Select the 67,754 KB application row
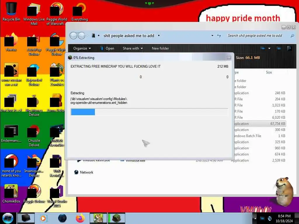 260,124
